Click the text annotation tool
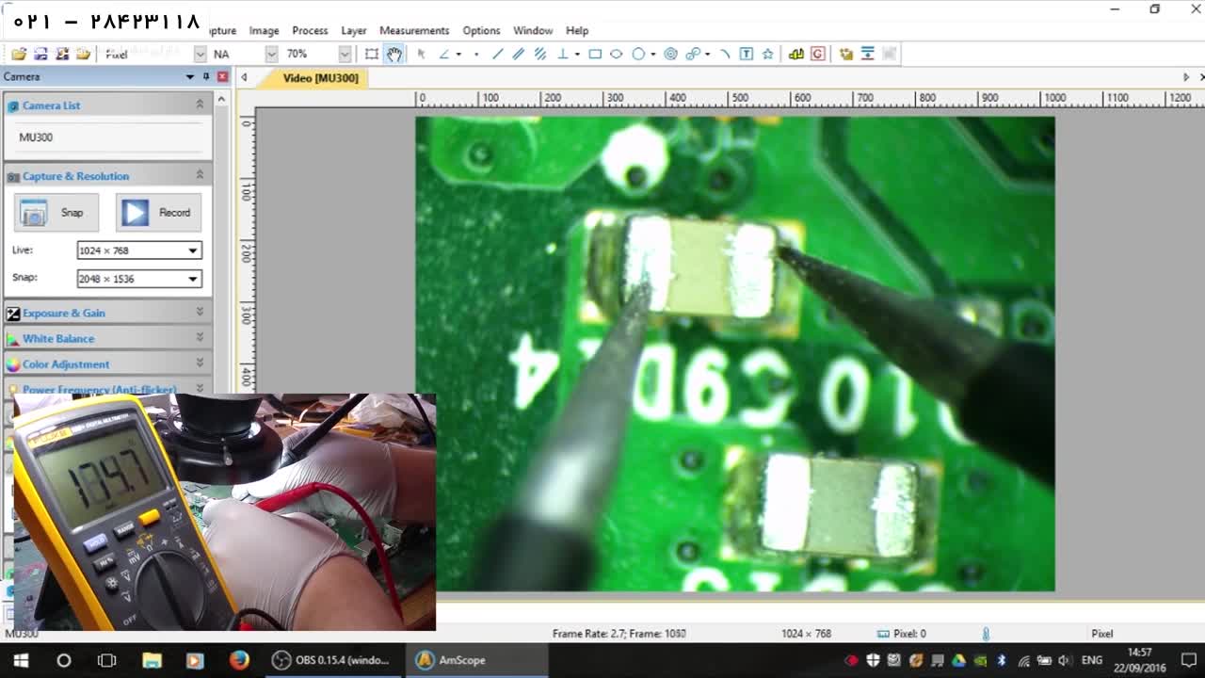Viewport: 1205px width, 678px height. point(746,54)
